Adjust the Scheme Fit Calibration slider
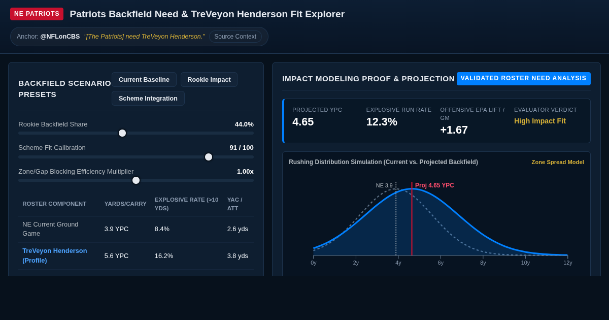The width and height of the screenshot is (609, 320). tap(136, 157)
